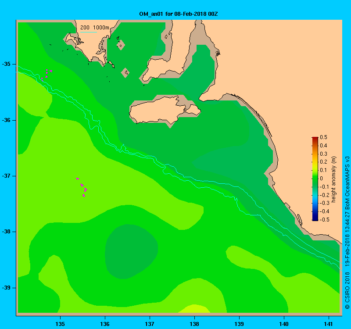The width and height of the screenshot is (351, 329).
Task: Click the '139' longitude axis label
Action: point(239,324)
